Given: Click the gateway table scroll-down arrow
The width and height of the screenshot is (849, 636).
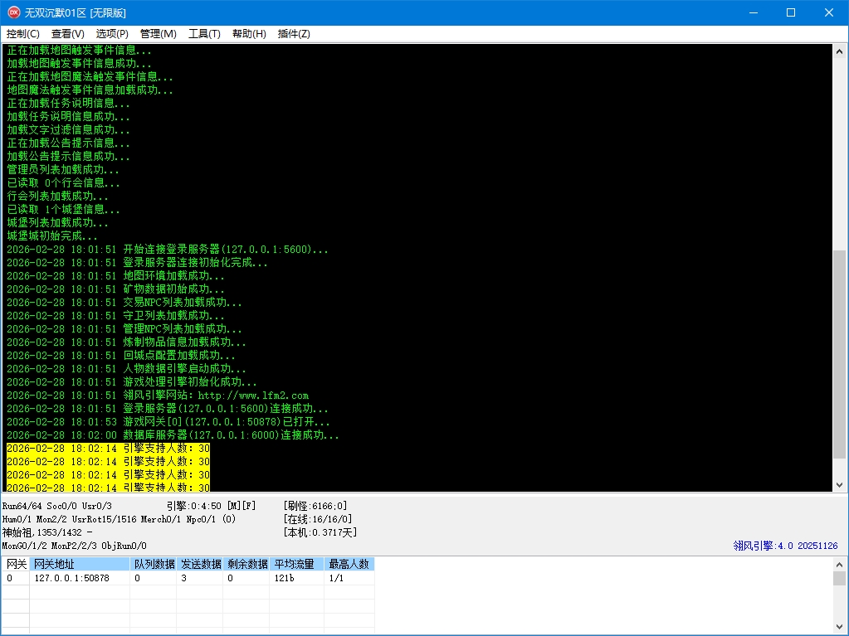Looking at the screenshot, I should click(839, 629).
